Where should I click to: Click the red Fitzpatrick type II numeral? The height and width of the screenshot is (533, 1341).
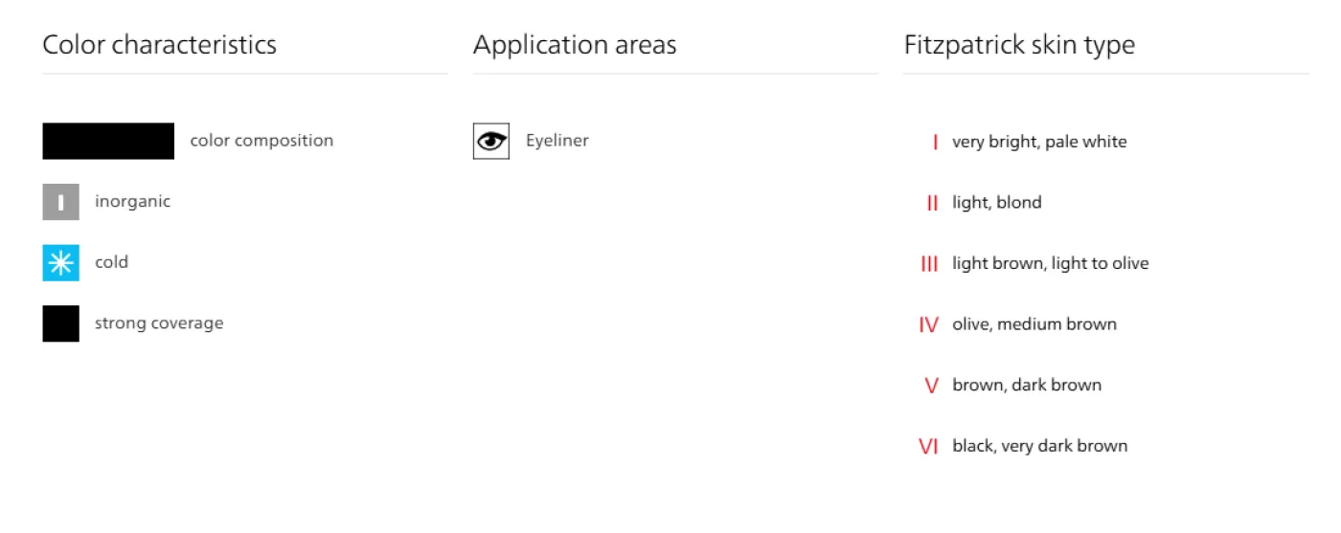(x=932, y=203)
